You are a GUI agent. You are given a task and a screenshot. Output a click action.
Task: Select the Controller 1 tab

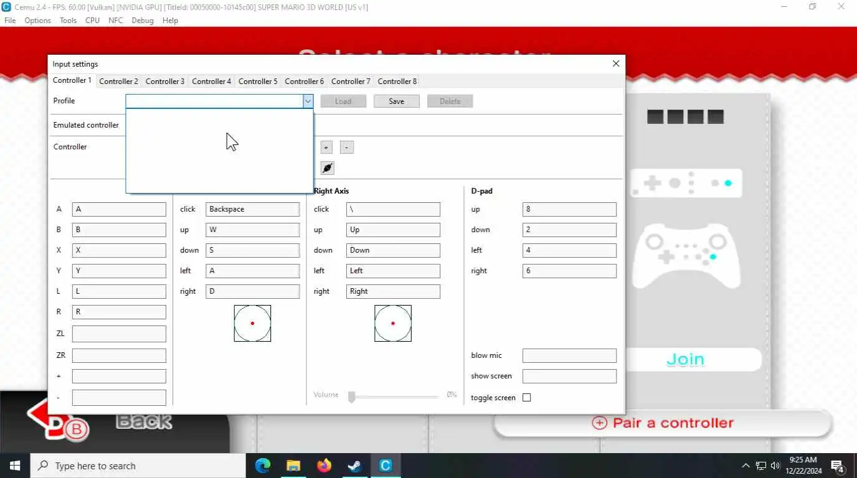click(72, 80)
